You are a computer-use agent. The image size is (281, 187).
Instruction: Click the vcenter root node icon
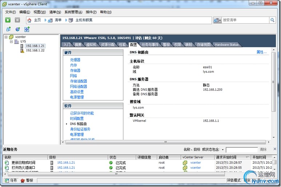point(11,37)
